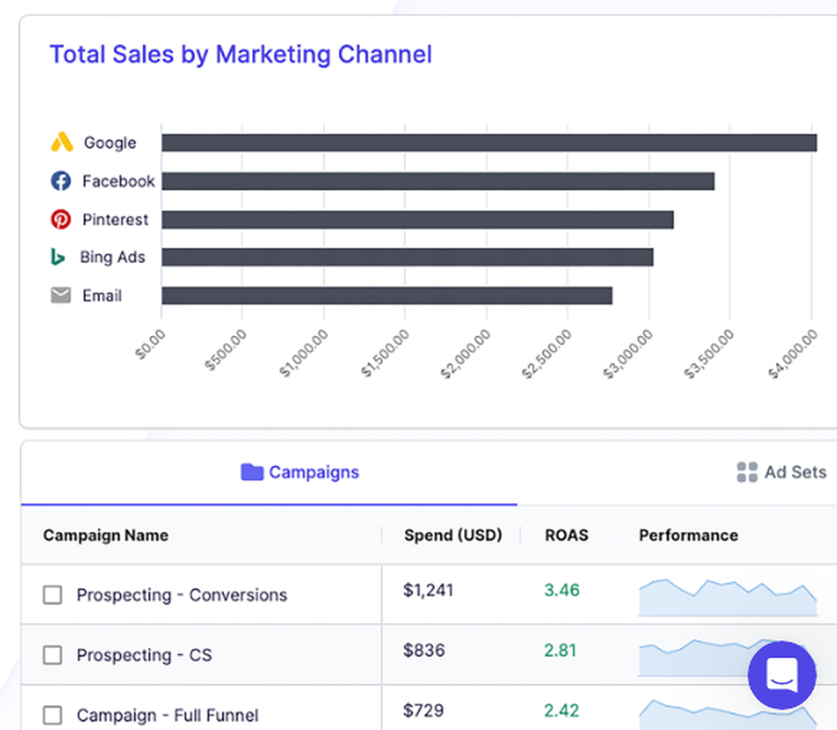
Task: Click the Facebook logo icon
Action: tap(61, 181)
